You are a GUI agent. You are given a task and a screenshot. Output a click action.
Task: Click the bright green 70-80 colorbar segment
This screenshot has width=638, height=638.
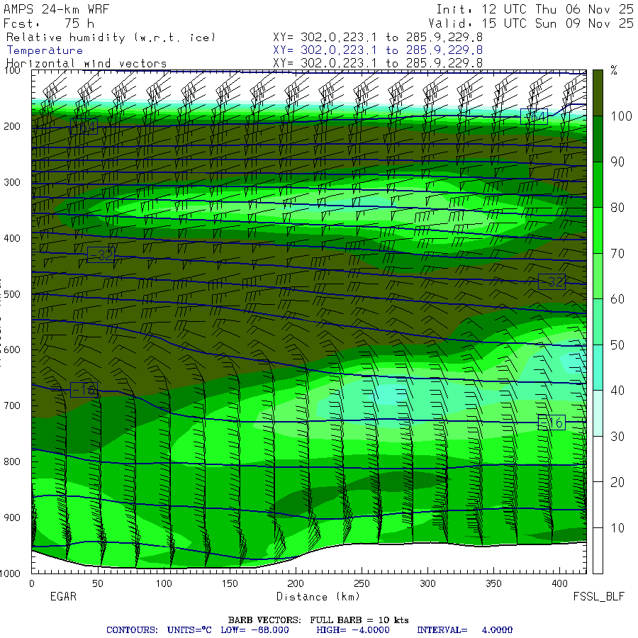[x=598, y=230]
